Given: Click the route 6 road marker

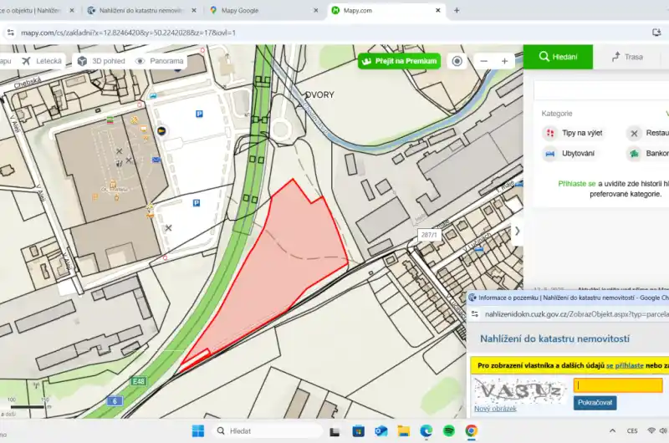Looking at the screenshot, I should [x=115, y=401].
